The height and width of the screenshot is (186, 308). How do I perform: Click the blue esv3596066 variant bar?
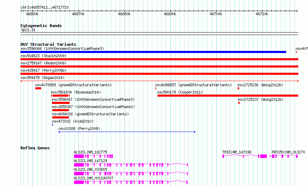tap(153, 52)
